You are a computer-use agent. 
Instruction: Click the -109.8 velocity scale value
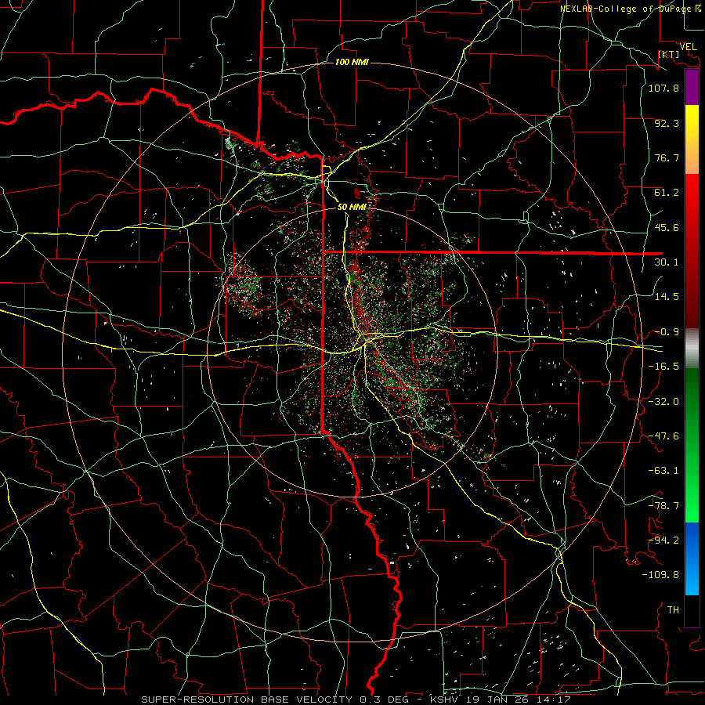[x=660, y=575]
